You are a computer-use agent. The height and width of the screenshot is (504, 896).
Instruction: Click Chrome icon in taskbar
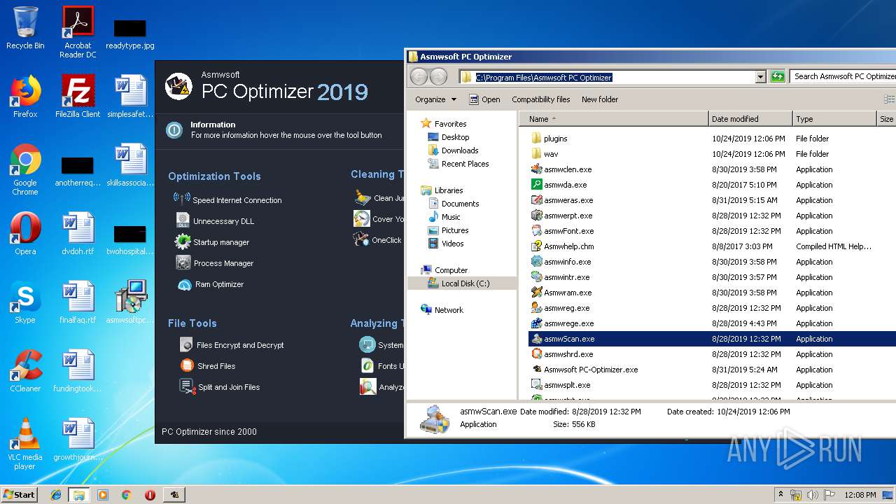pyautogui.click(x=126, y=495)
